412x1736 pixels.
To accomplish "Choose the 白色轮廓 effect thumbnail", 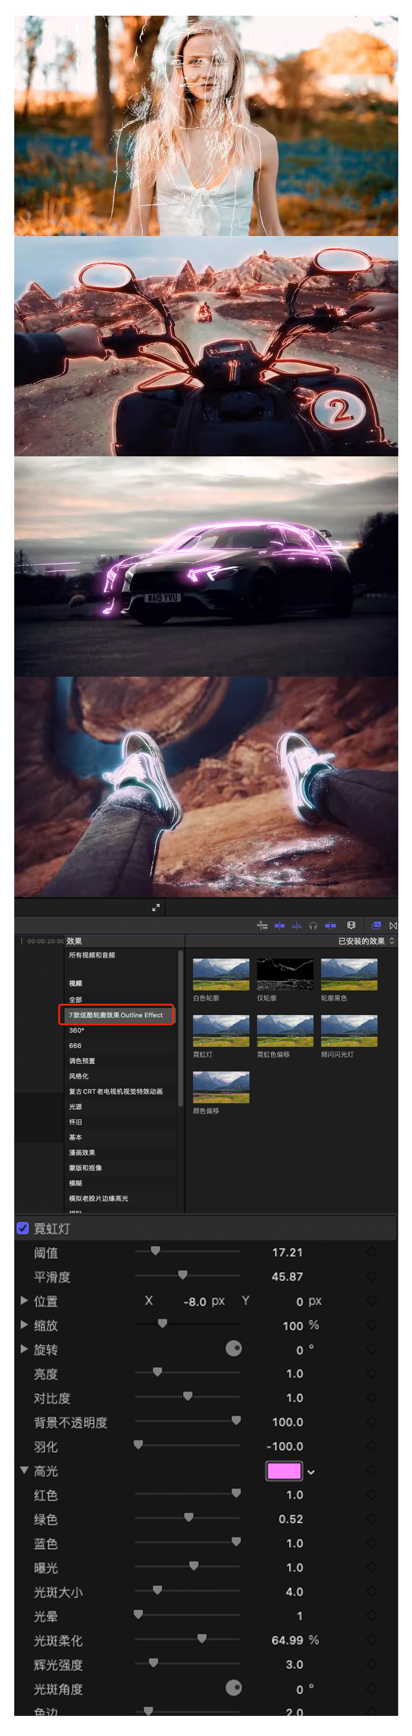I will click(x=221, y=974).
